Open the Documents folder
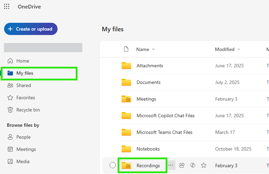Viewport: 269px width, 174px height. (x=148, y=82)
